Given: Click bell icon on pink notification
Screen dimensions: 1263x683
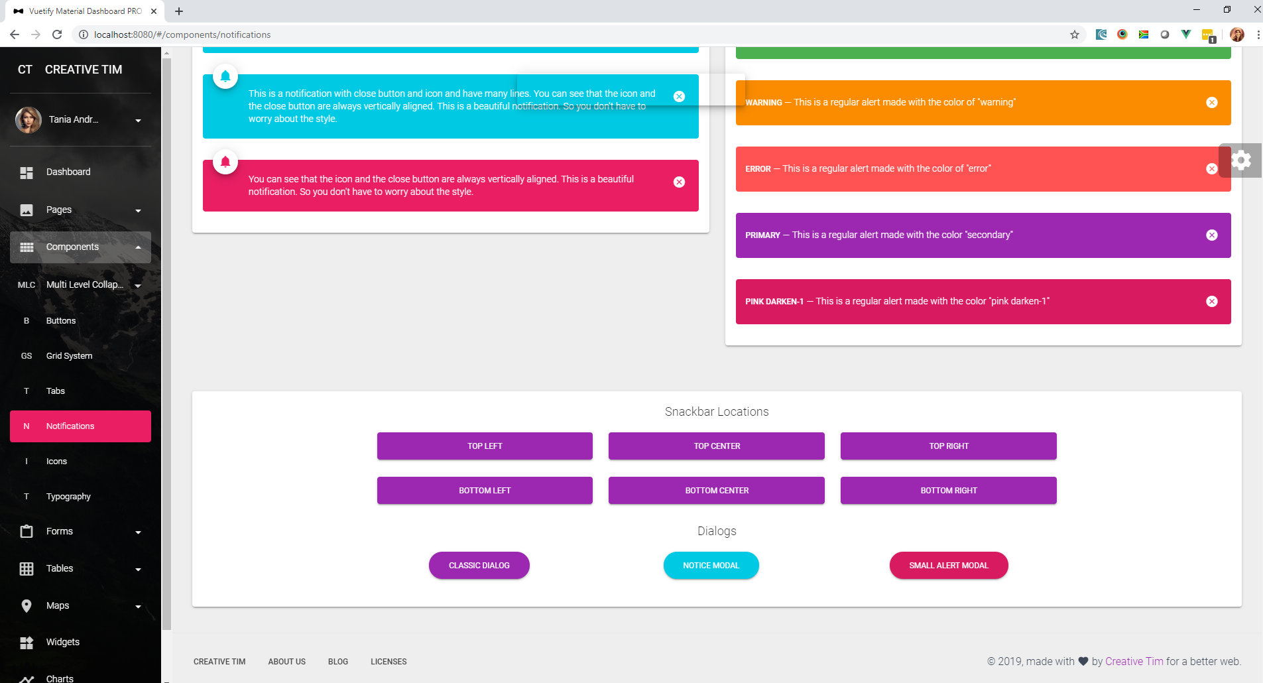Looking at the screenshot, I should pyautogui.click(x=225, y=162).
